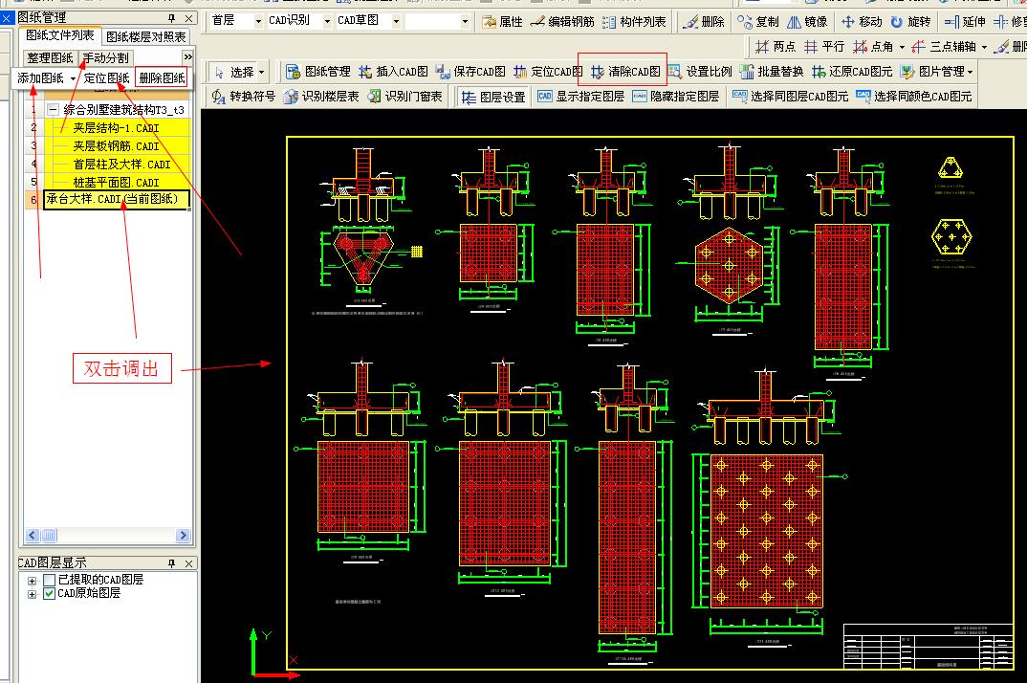This screenshot has width=1027, height=683.
Task: Click 选择同图层CAD图元 tool
Action: tap(790, 97)
